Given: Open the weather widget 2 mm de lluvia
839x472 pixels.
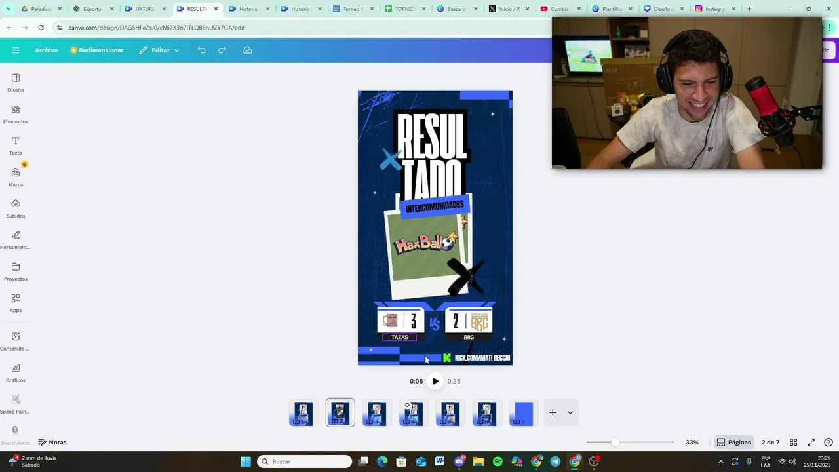Looking at the screenshot, I should click(x=33, y=462).
